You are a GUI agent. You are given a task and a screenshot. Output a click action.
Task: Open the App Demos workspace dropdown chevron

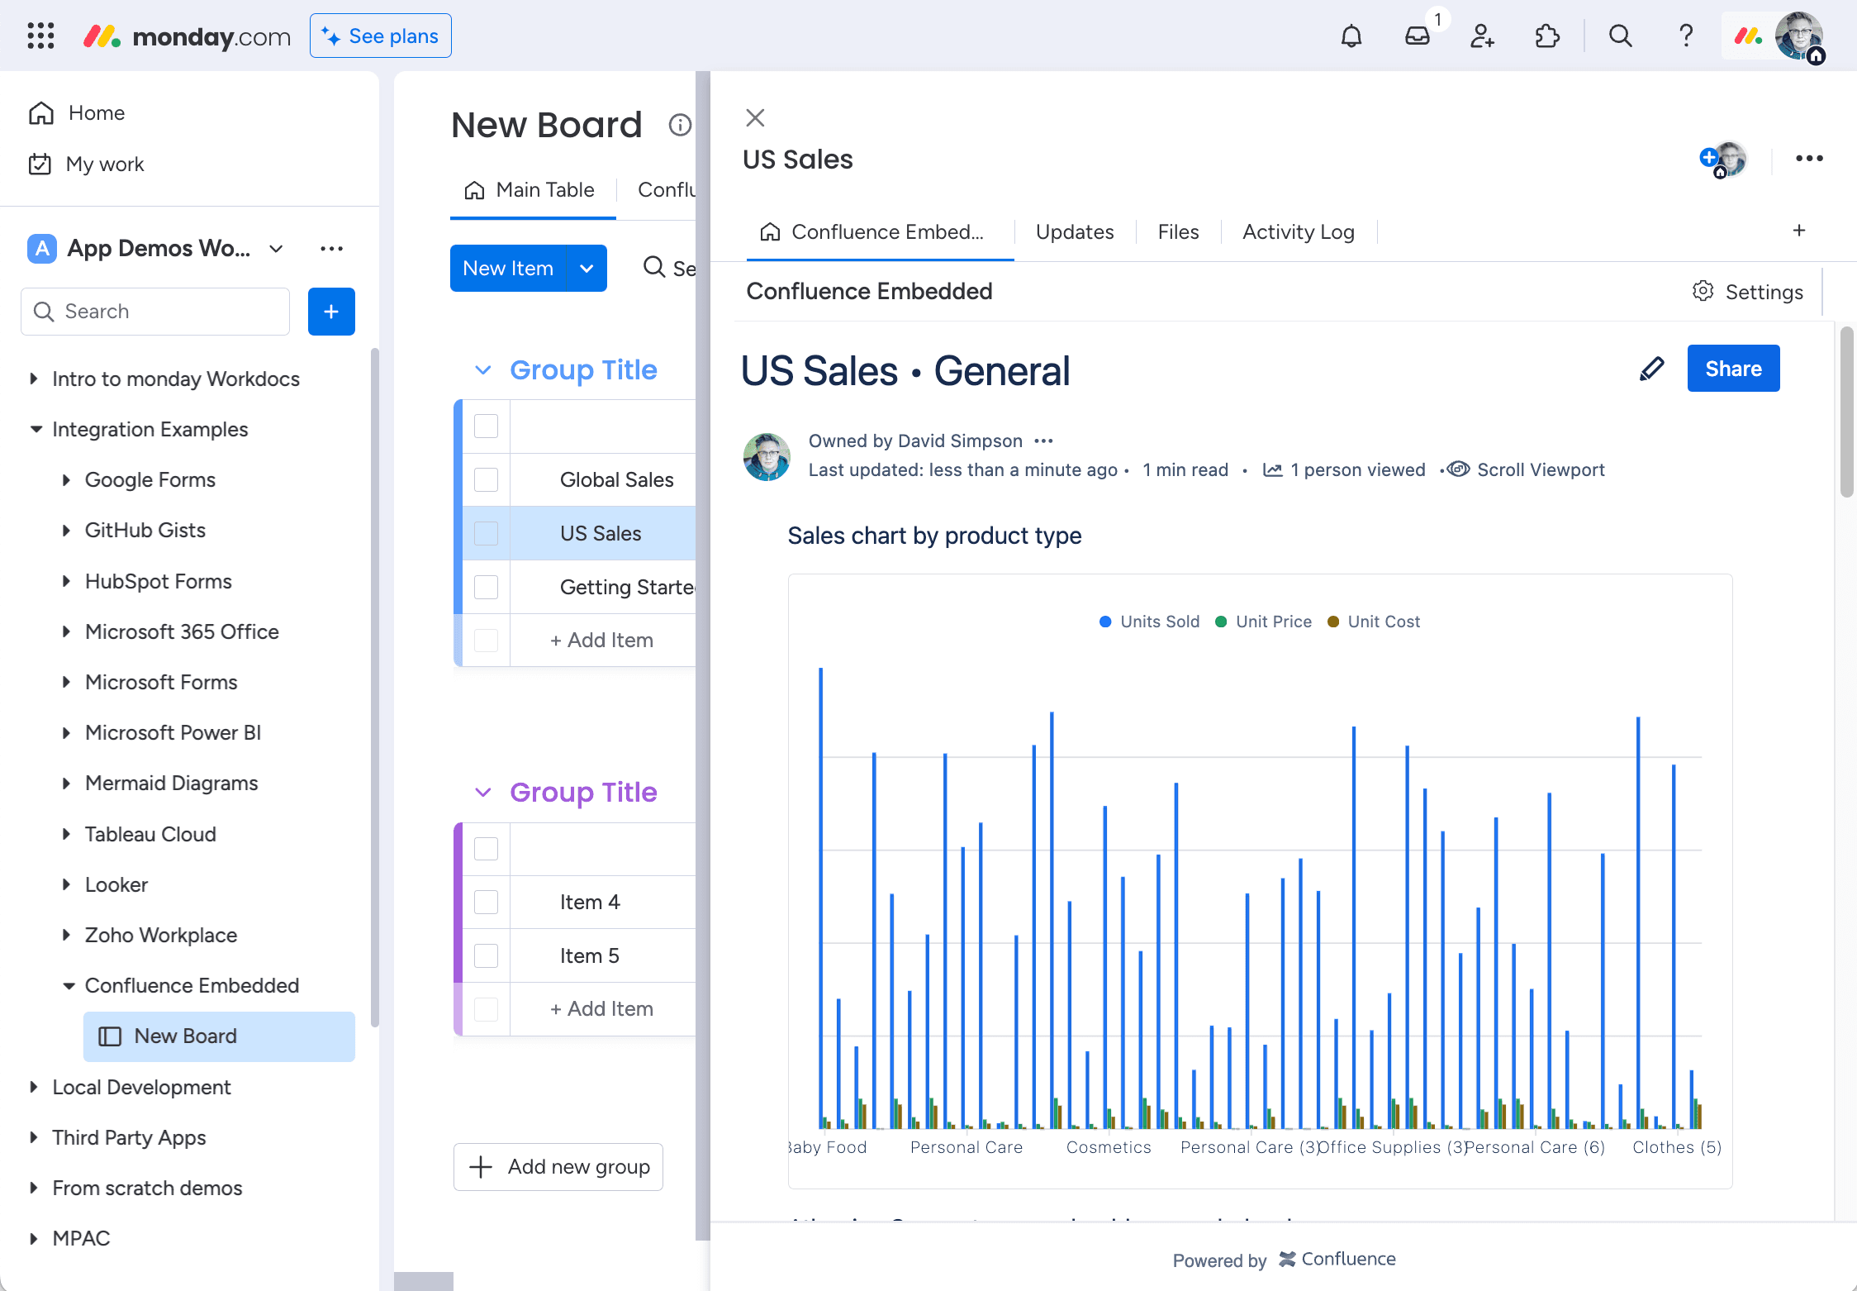(x=277, y=249)
